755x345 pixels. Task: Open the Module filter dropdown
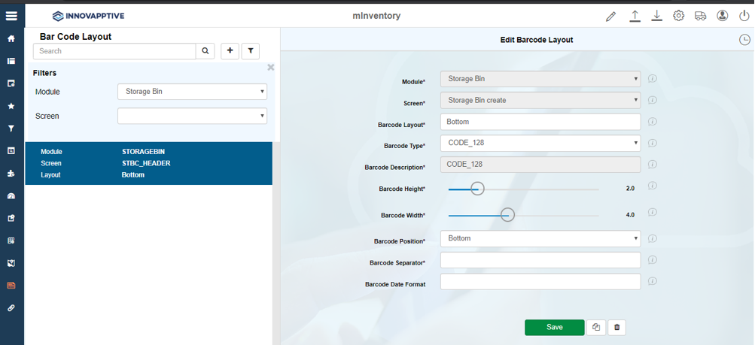point(192,92)
